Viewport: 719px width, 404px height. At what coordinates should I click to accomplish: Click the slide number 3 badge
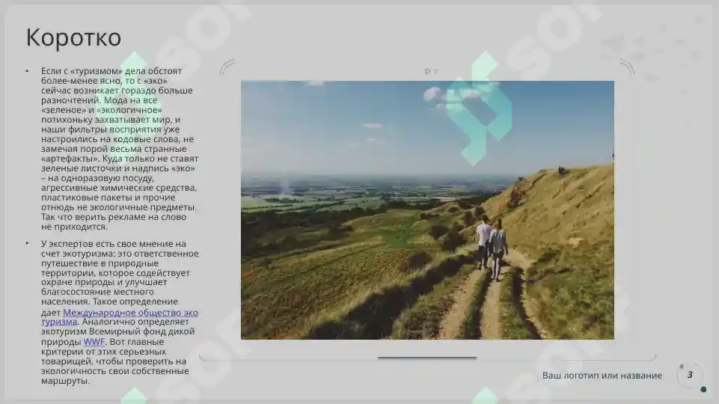click(690, 375)
